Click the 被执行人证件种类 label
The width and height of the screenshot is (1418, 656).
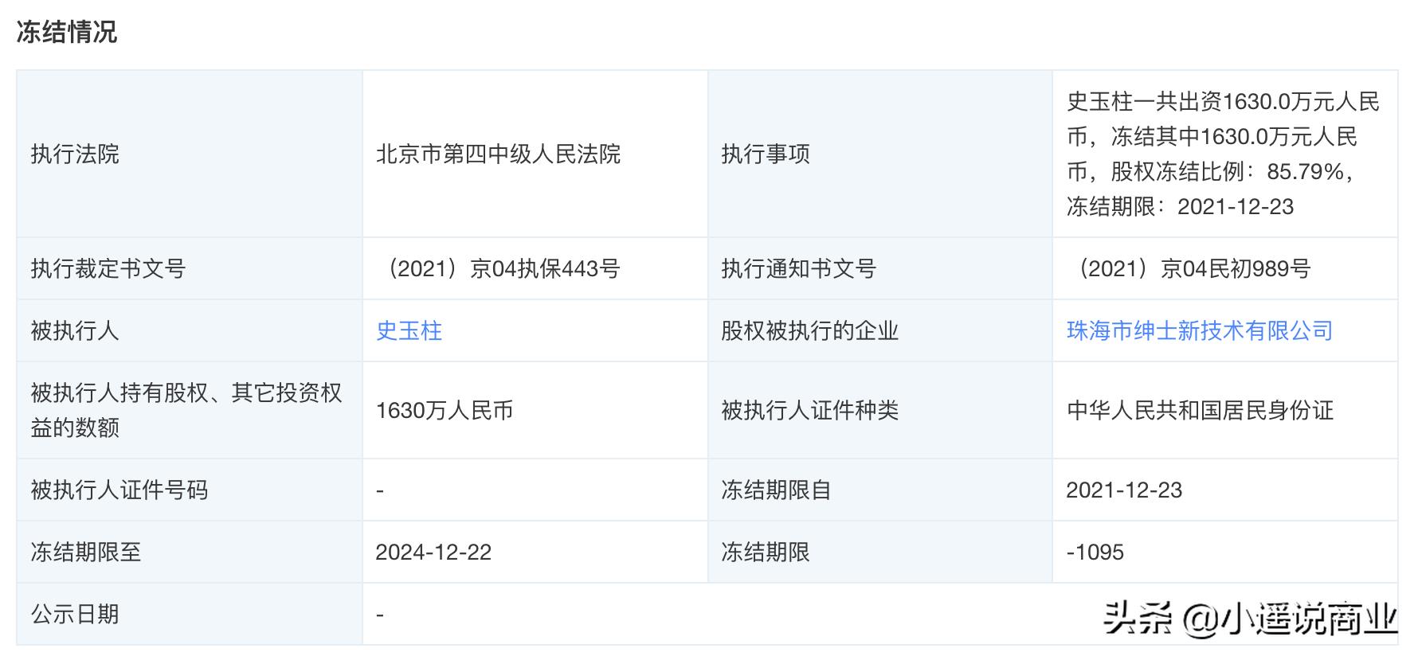pyautogui.click(x=809, y=410)
